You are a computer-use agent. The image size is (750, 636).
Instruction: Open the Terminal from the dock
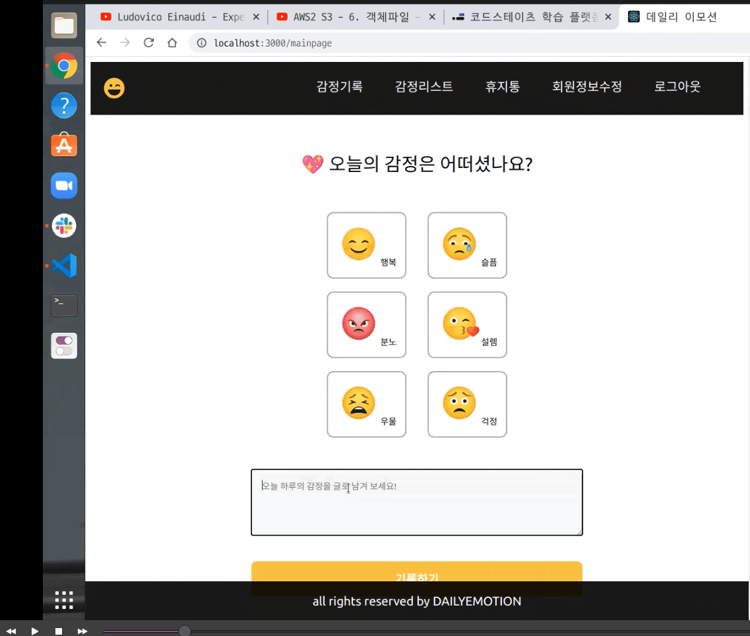click(64, 305)
